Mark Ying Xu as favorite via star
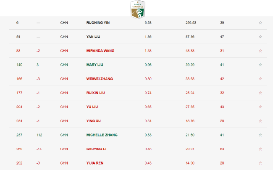 point(260,121)
